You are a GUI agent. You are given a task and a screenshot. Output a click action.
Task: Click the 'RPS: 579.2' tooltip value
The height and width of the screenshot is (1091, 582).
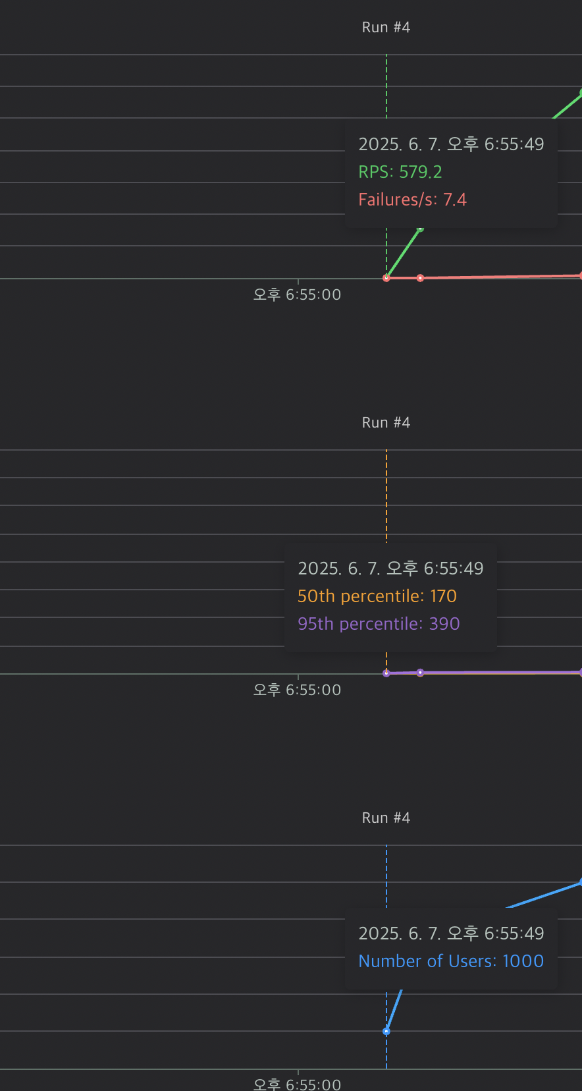400,172
